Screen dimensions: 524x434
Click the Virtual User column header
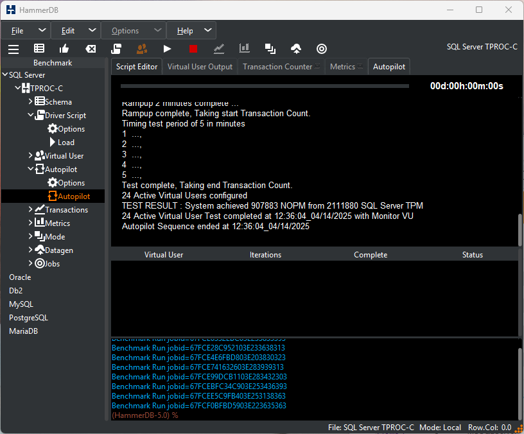164,255
